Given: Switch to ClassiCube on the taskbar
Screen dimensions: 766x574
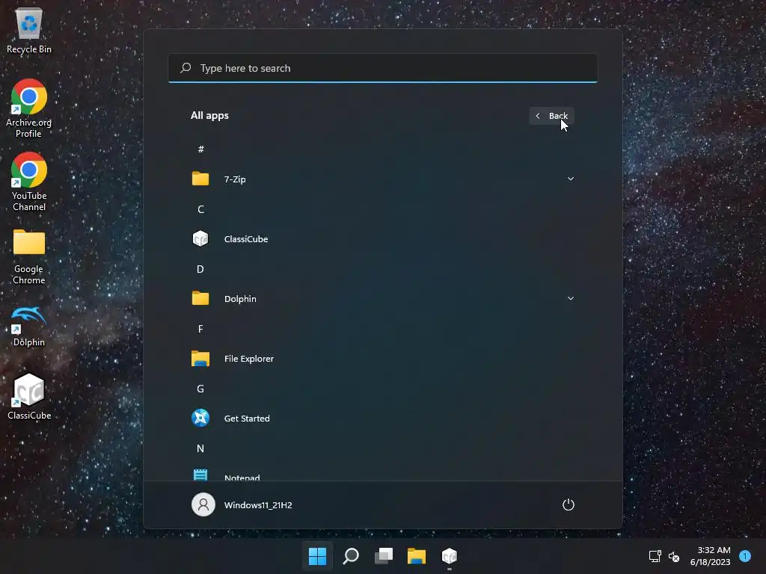Looking at the screenshot, I should [450, 556].
